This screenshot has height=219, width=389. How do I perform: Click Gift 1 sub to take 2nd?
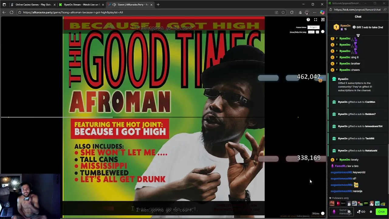coord(368,27)
